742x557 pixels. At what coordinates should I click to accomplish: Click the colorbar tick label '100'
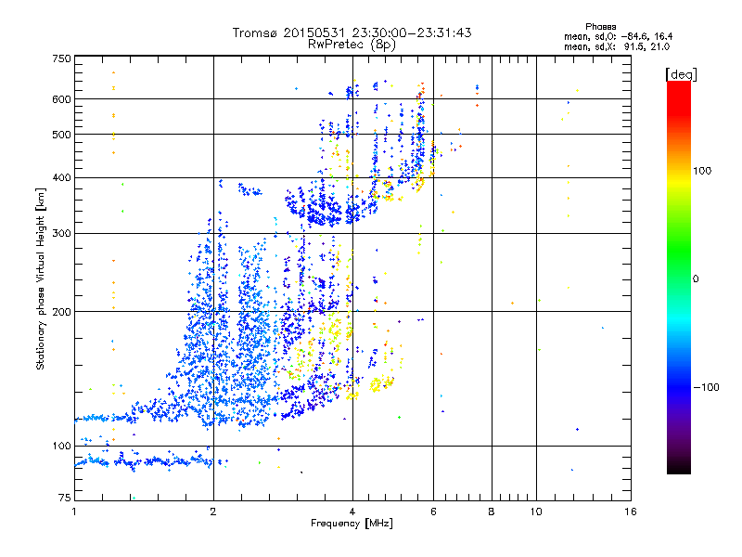point(702,171)
